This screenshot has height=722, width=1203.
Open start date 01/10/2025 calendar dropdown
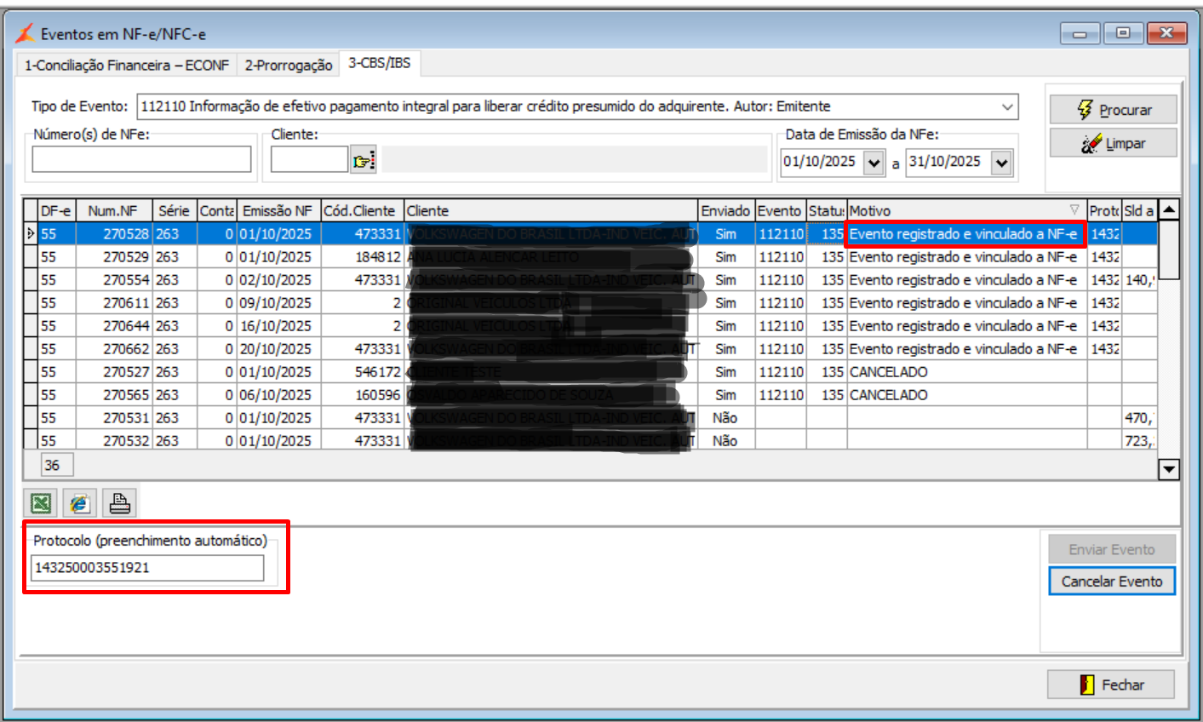coord(874,163)
